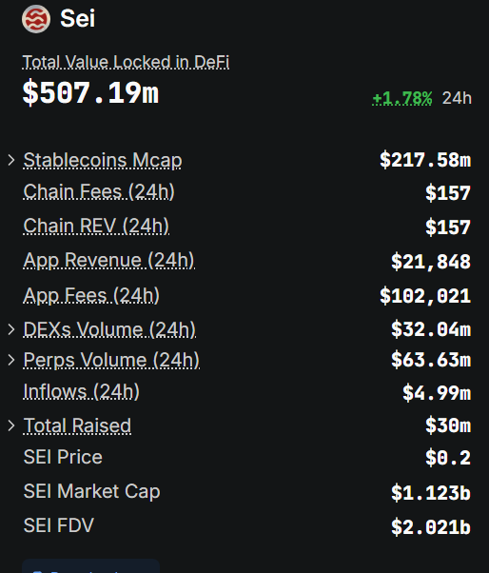489x573 pixels.
Task: Click the Total Raised label
Action: [77, 425]
